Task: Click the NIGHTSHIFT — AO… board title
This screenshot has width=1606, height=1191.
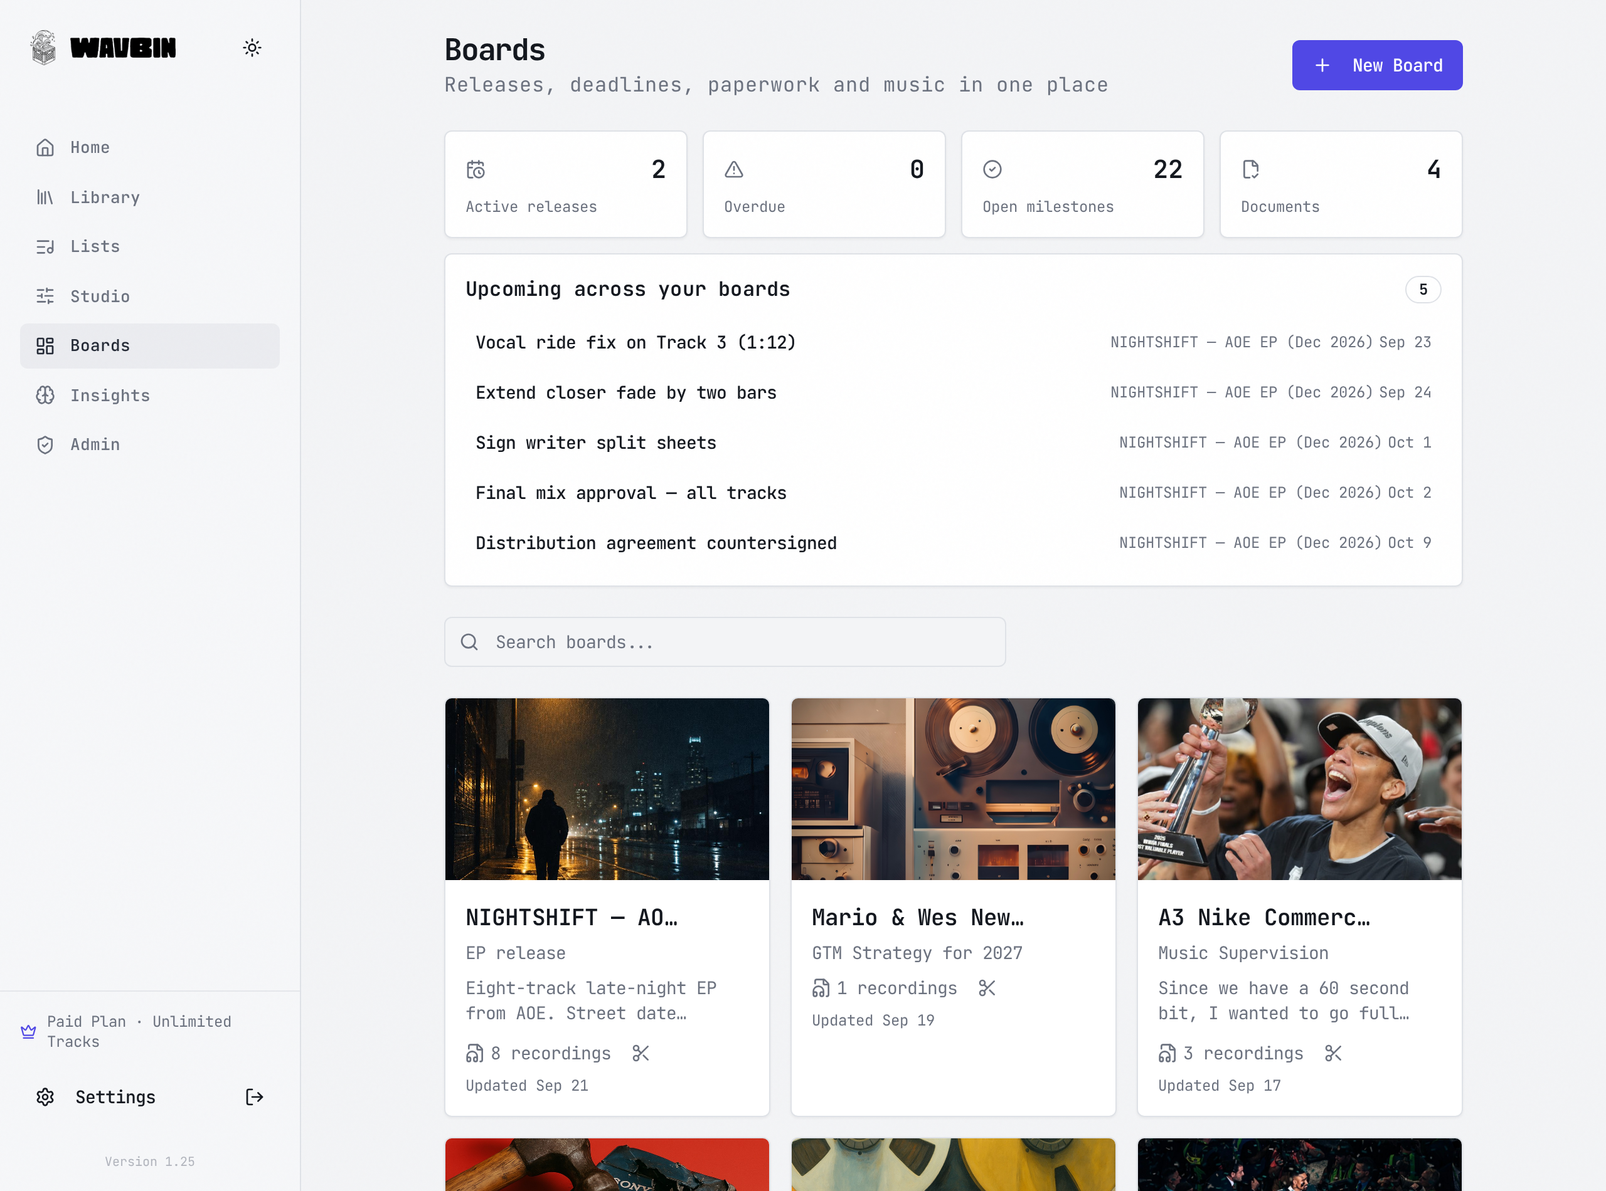Action: click(x=572, y=918)
